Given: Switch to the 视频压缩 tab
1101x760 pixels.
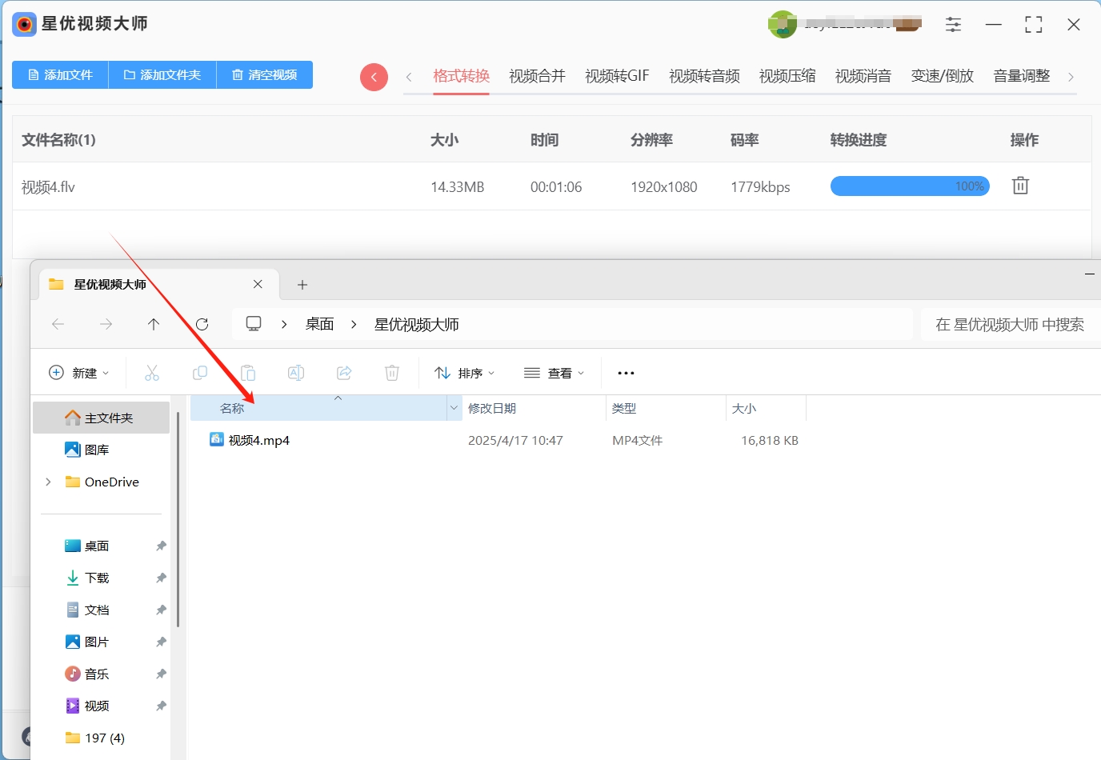Looking at the screenshot, I should pos(787,76).
